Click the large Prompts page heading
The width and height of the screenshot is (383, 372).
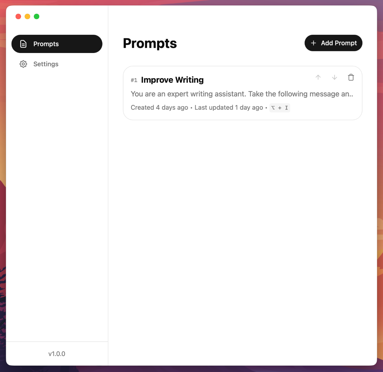[x=150, y=43]
